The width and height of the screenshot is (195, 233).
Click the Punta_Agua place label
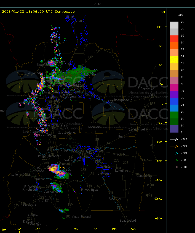pos(89,190)
